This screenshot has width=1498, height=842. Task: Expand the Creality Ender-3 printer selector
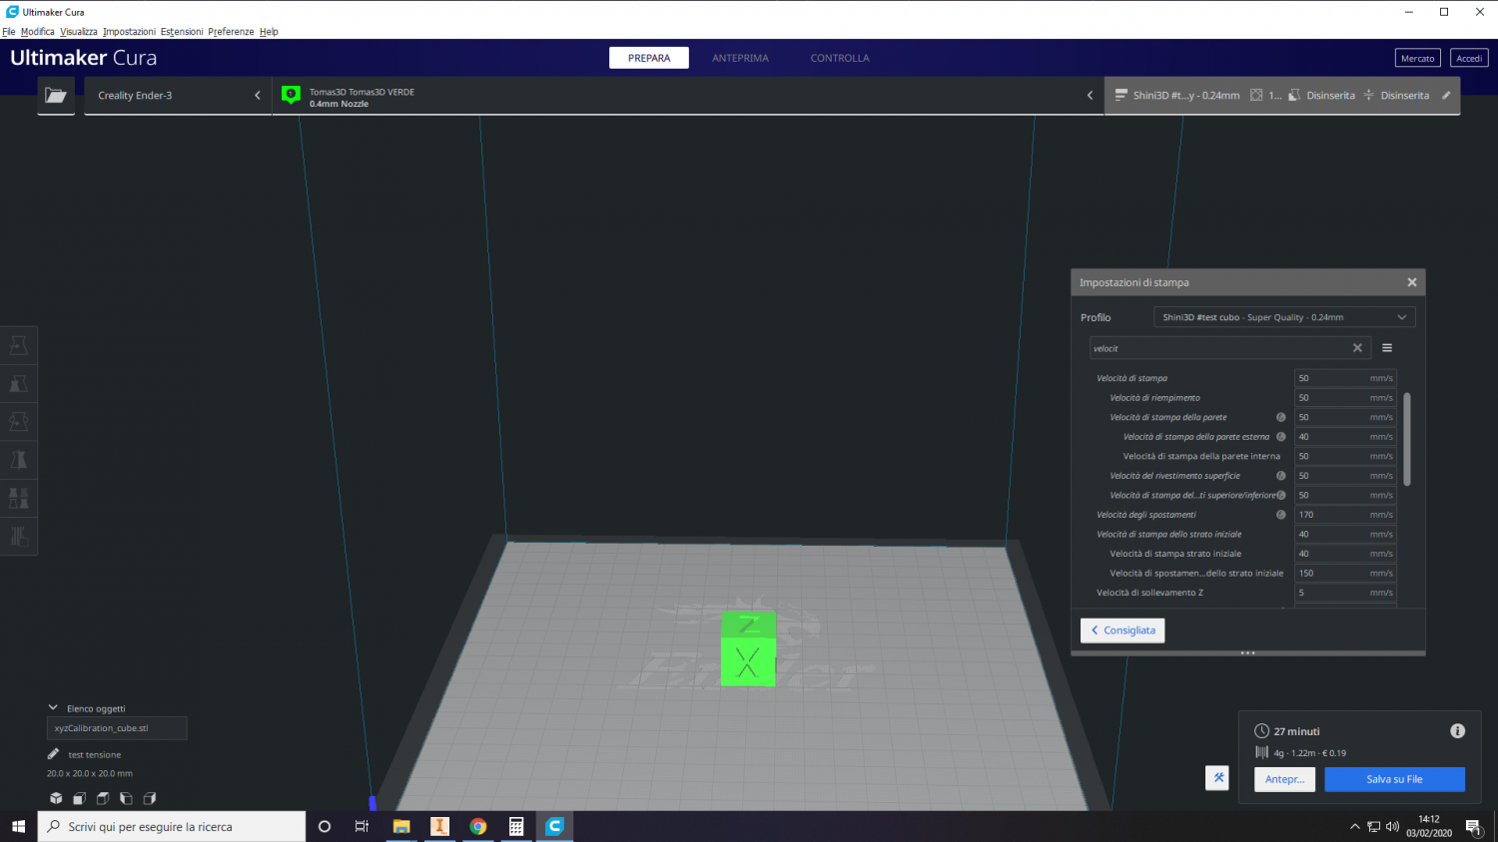(178, 96)
